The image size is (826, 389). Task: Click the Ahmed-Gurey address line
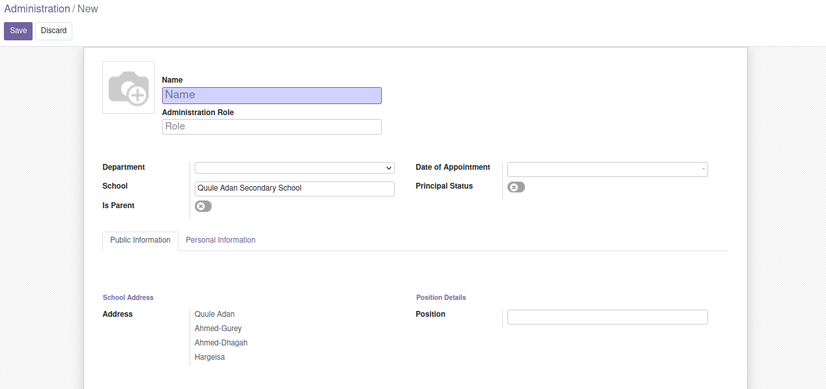click(x=218, y=329)
